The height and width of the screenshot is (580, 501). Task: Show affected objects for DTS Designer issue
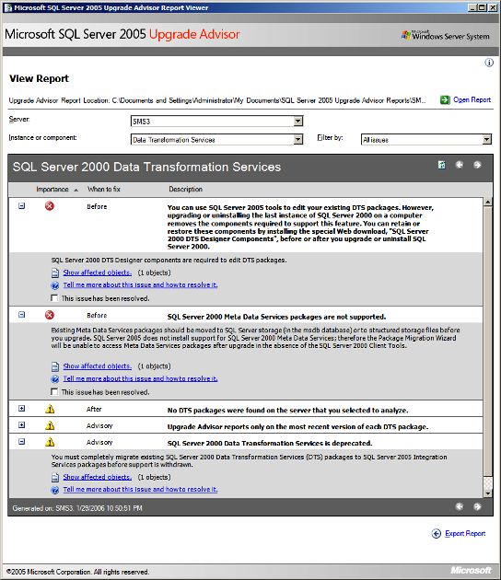[97, 273]
